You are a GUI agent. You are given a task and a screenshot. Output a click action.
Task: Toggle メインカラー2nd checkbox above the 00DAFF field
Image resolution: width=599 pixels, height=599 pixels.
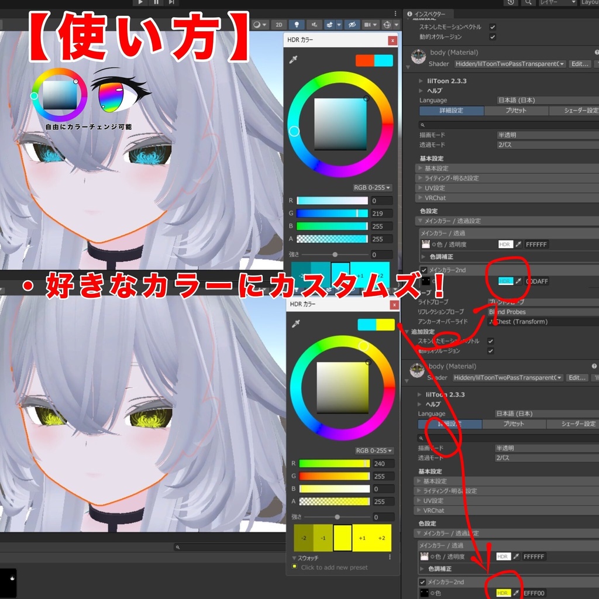tap(424, 270)
